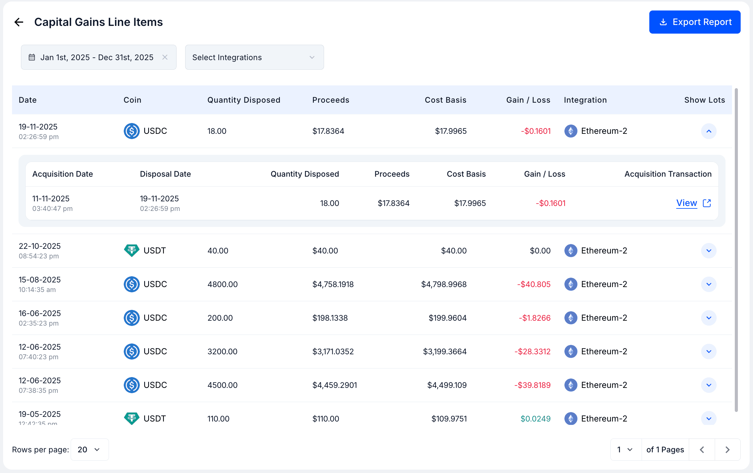Open the date range picker field
The image size is (753, 473).
coord(98,57)
